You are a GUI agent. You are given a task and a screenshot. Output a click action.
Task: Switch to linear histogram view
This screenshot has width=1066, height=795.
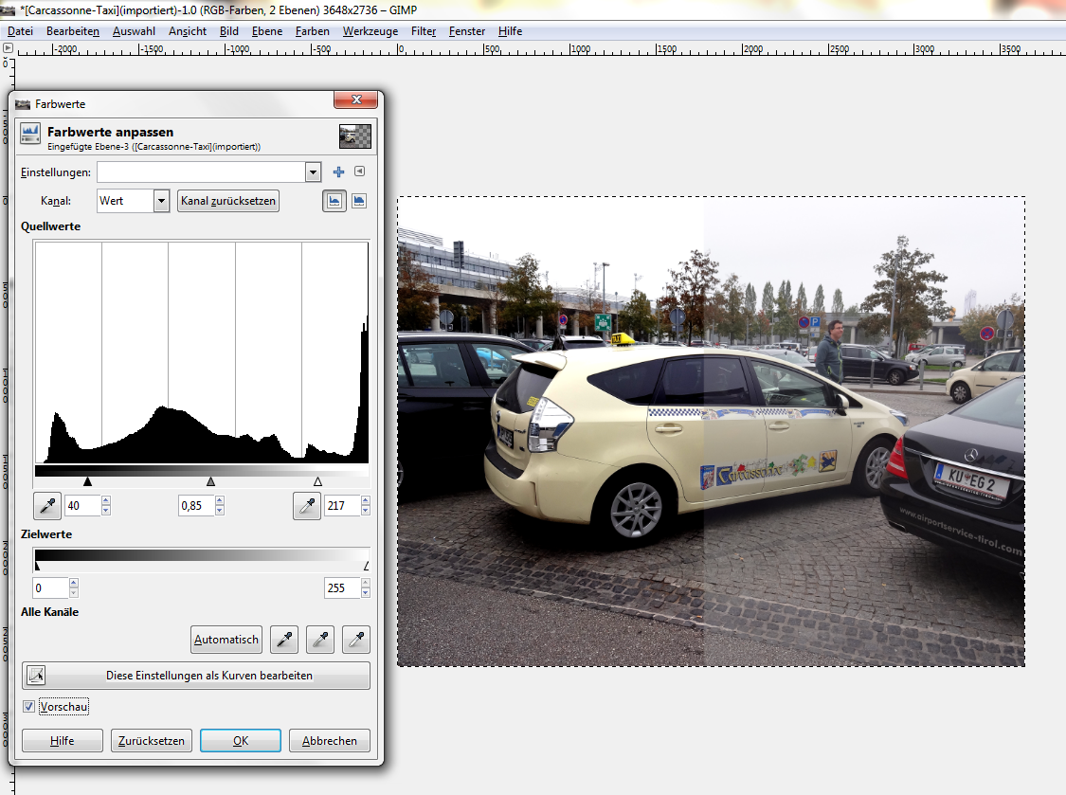click(334, 201)
